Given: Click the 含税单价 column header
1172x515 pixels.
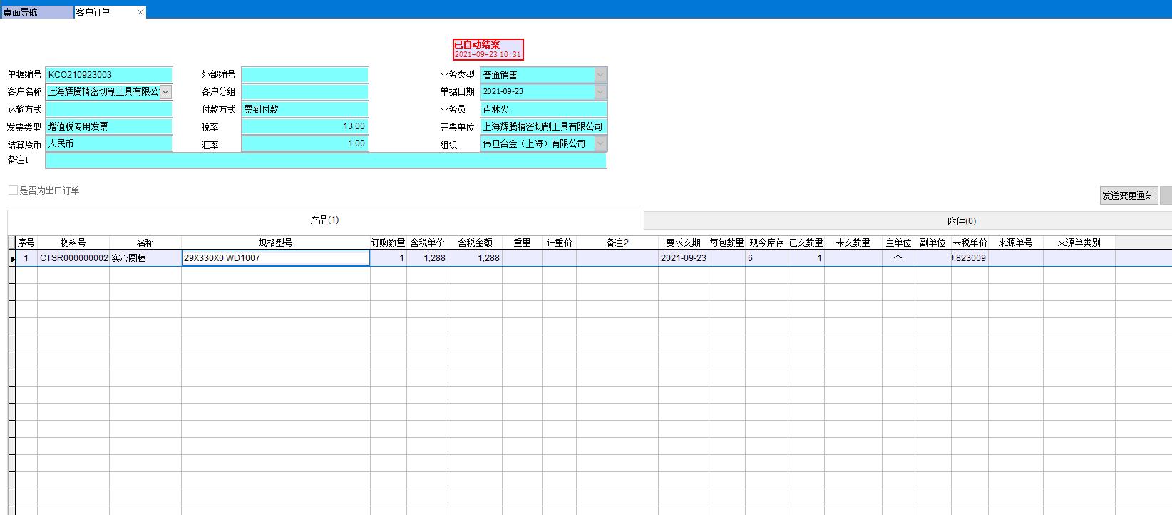Looking at the screenshot, I should pos(427,243).
